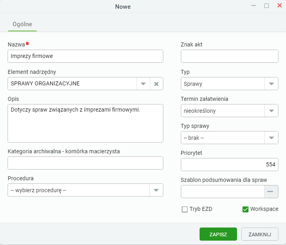This screenshot has width=286, height=245.
Task: Click into the Znak akt input field
Action: click(x=229, y=56)
